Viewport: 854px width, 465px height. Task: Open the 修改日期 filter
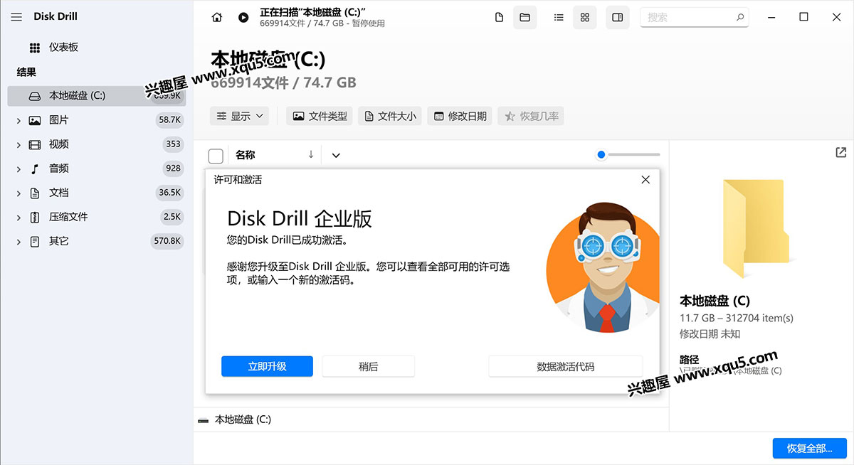pyautogui.click(x=460, y=116)
